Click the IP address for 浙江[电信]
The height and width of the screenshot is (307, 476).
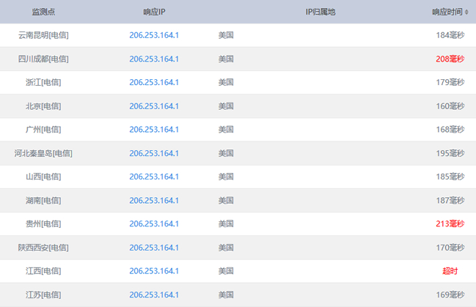(x=154, y=82)
